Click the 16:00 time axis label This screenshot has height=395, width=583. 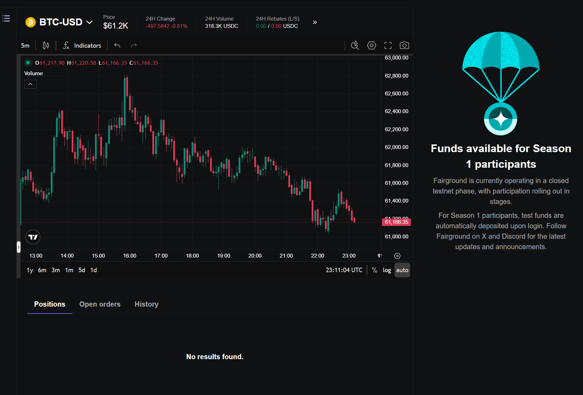pyautogui.click(x=130, y=256)
